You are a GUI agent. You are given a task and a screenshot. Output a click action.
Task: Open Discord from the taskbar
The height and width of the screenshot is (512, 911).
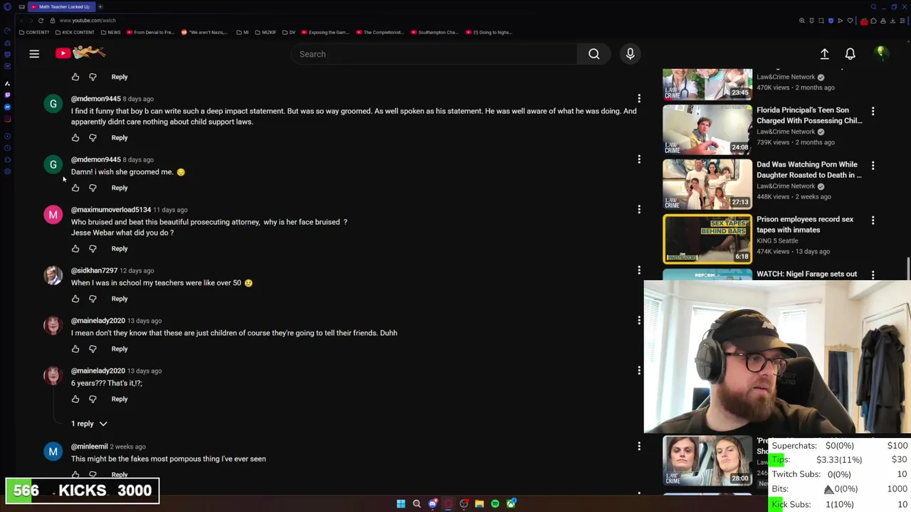pos(433,503)
